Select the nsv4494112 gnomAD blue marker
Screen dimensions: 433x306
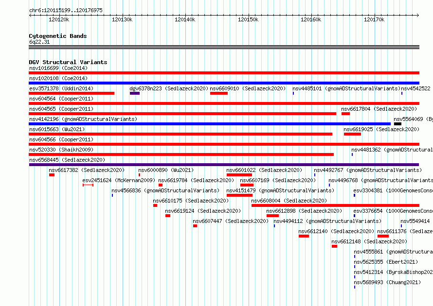tap(274, 226)
